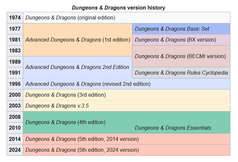Select the 1983 year cell
This screenshot has height=162, width=238.
(15, 51)
